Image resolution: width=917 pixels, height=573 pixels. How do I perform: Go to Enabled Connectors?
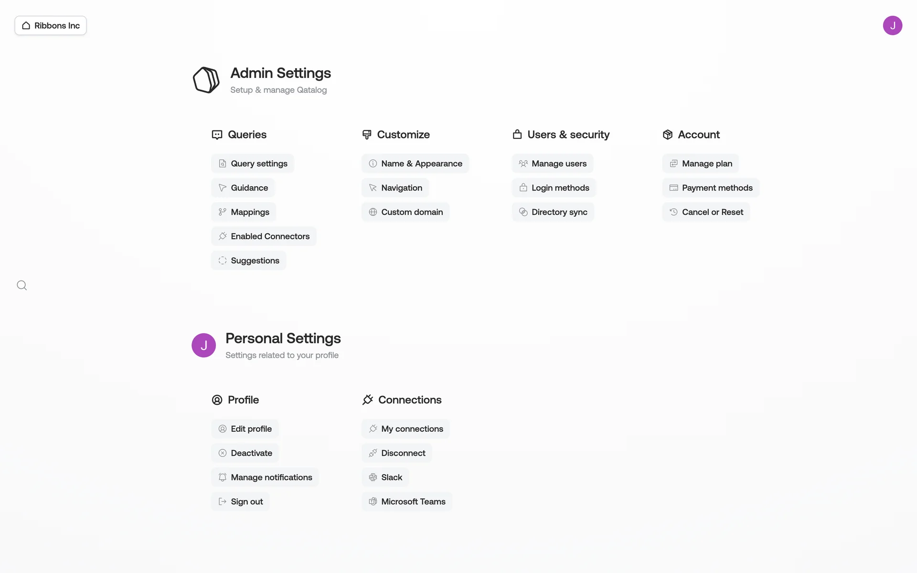point(264,236)
